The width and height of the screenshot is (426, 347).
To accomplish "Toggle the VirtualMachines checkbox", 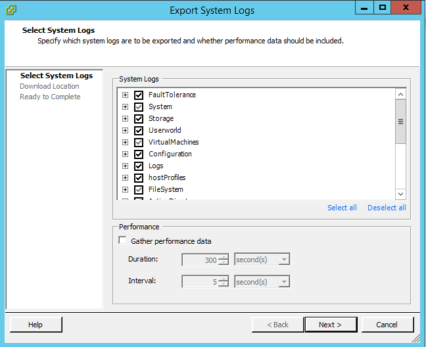I will 139,142.
